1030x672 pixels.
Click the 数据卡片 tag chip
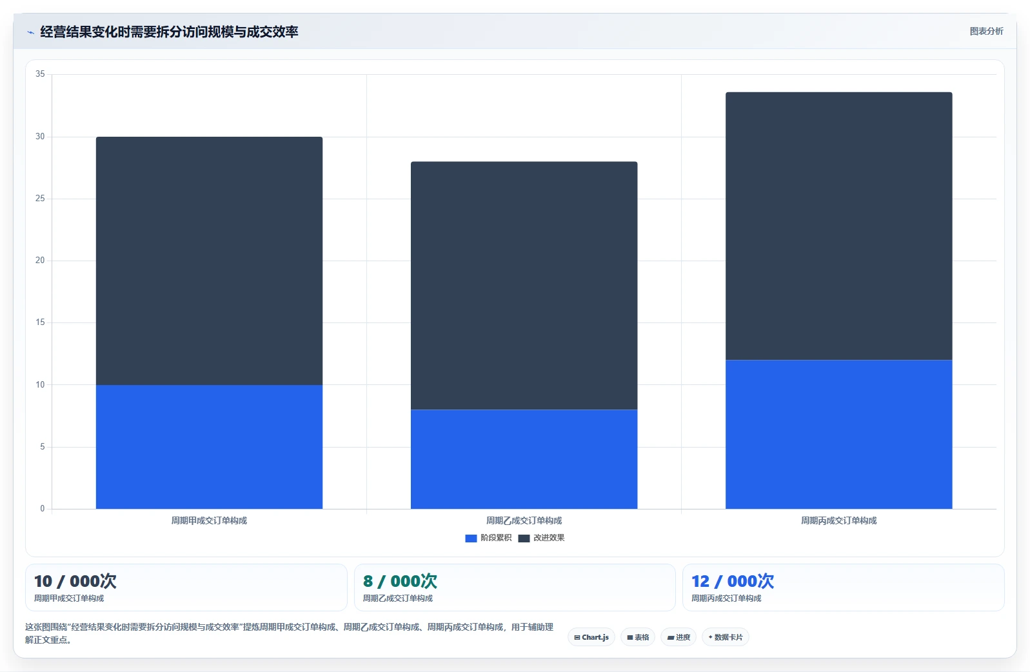pos(726,637)
